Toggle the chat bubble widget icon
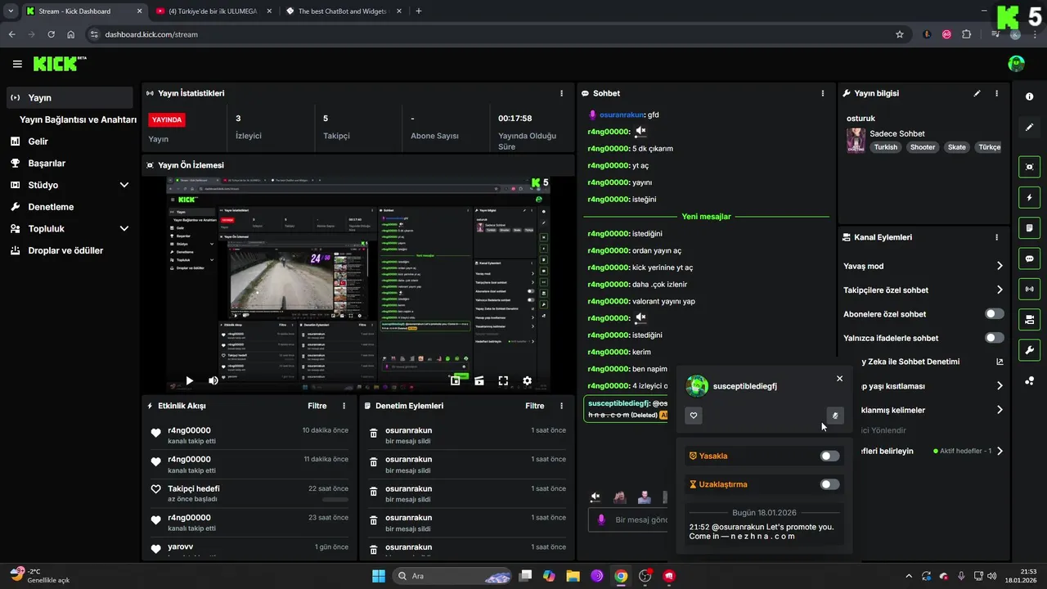The width and height of the screenshot is (1047, 589). (1029, 258)
